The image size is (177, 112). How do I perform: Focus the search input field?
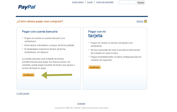point(127,2)
